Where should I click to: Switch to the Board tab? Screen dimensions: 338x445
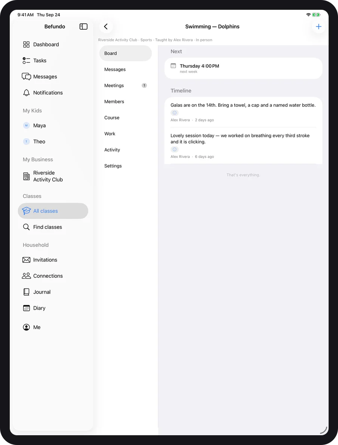pyautogui.click(x=125, y=53)
